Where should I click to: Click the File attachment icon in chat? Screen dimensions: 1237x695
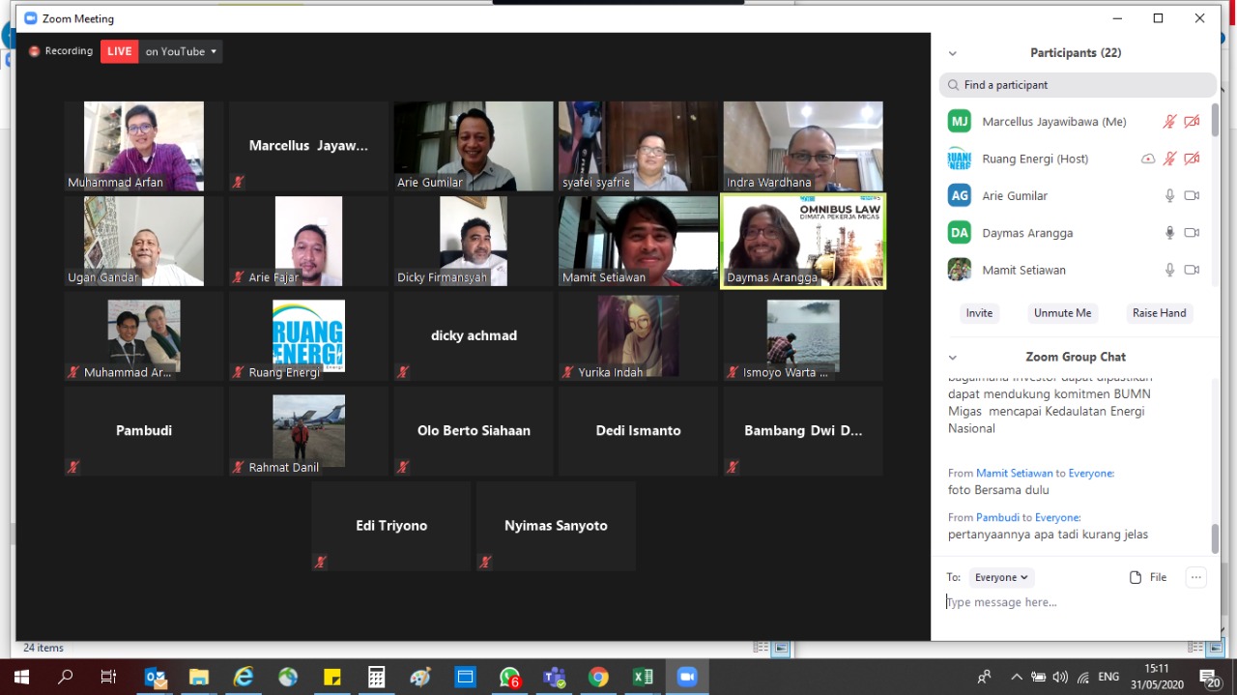(1136, 577)
